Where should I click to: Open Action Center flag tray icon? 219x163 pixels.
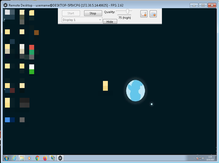[197, 158]
